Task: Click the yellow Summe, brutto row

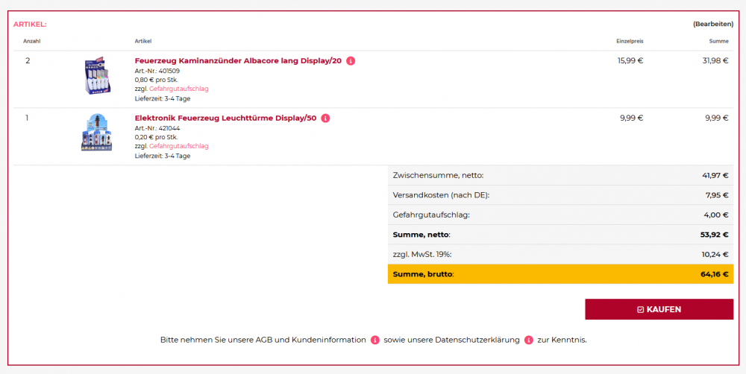Action: [560, 274]
